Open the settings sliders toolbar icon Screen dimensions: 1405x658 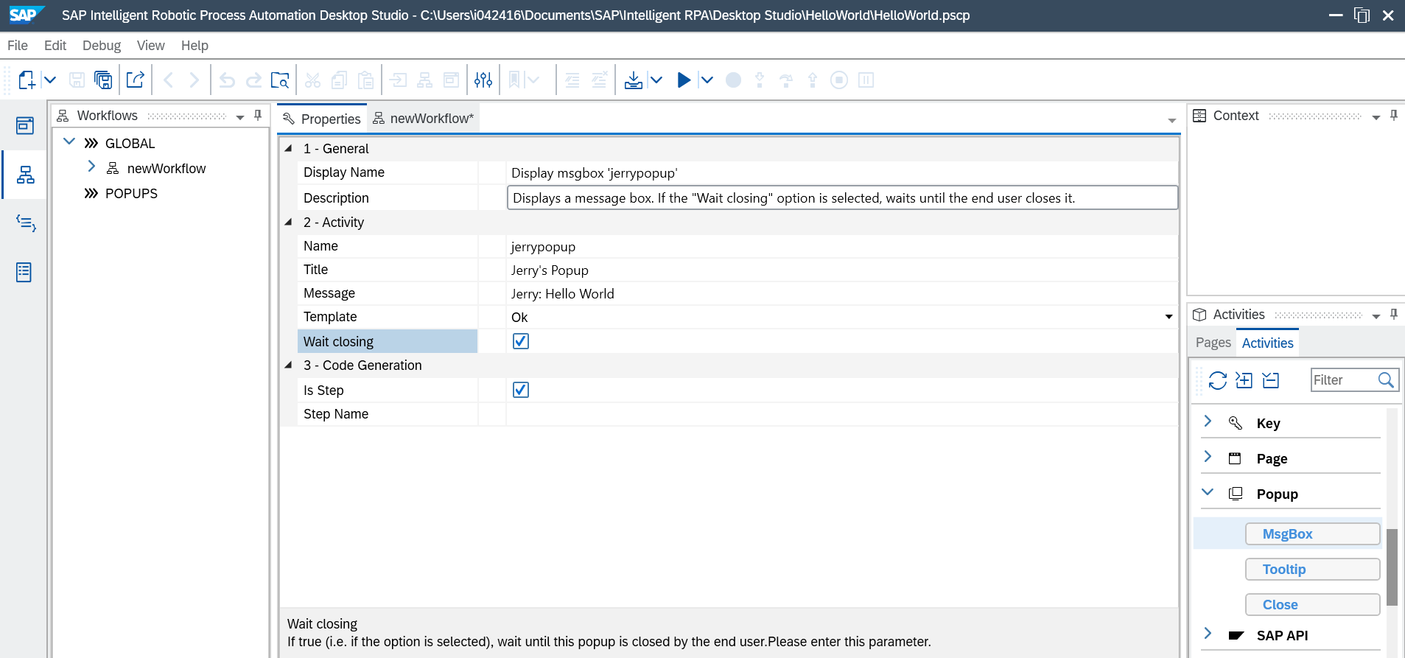483,80
